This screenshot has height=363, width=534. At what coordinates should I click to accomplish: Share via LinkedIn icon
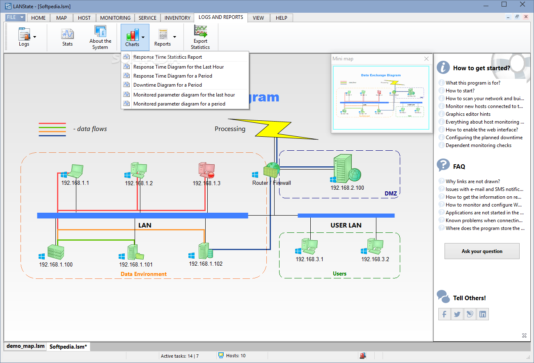tap(483, 315)
